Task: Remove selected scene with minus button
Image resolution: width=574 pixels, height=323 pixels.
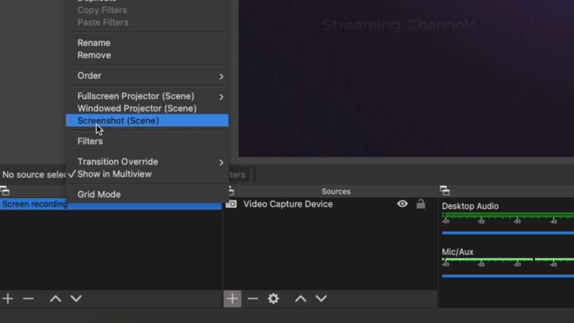Action: tap(28, 299)
